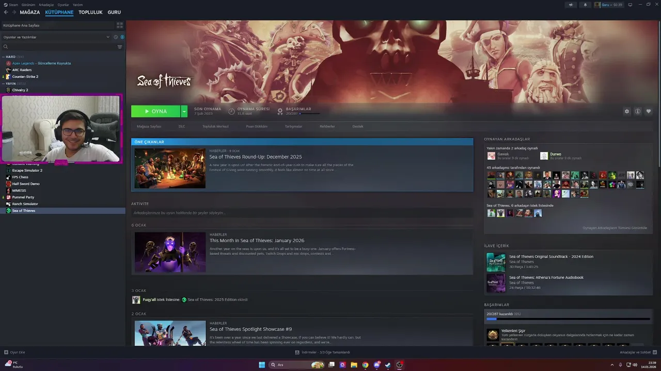The height and width of the screenshot is (371, 661).
Task: Open Topluluk Merkezi link
Action: tap(215, 126)
